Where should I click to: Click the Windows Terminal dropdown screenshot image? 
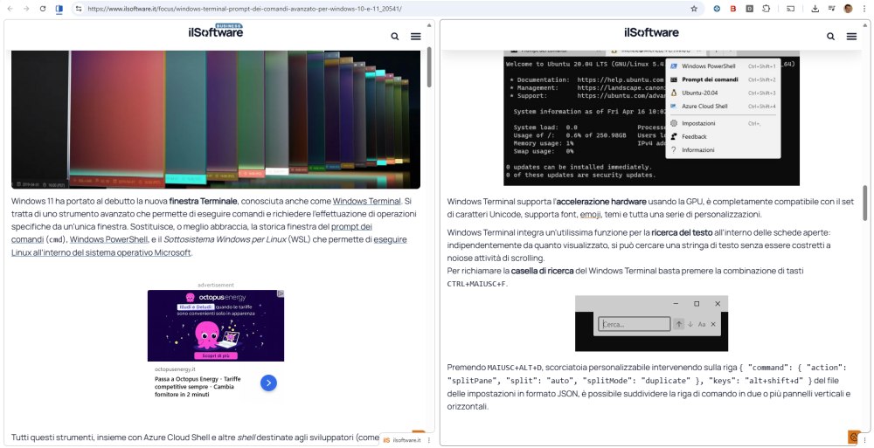point(652,118)
